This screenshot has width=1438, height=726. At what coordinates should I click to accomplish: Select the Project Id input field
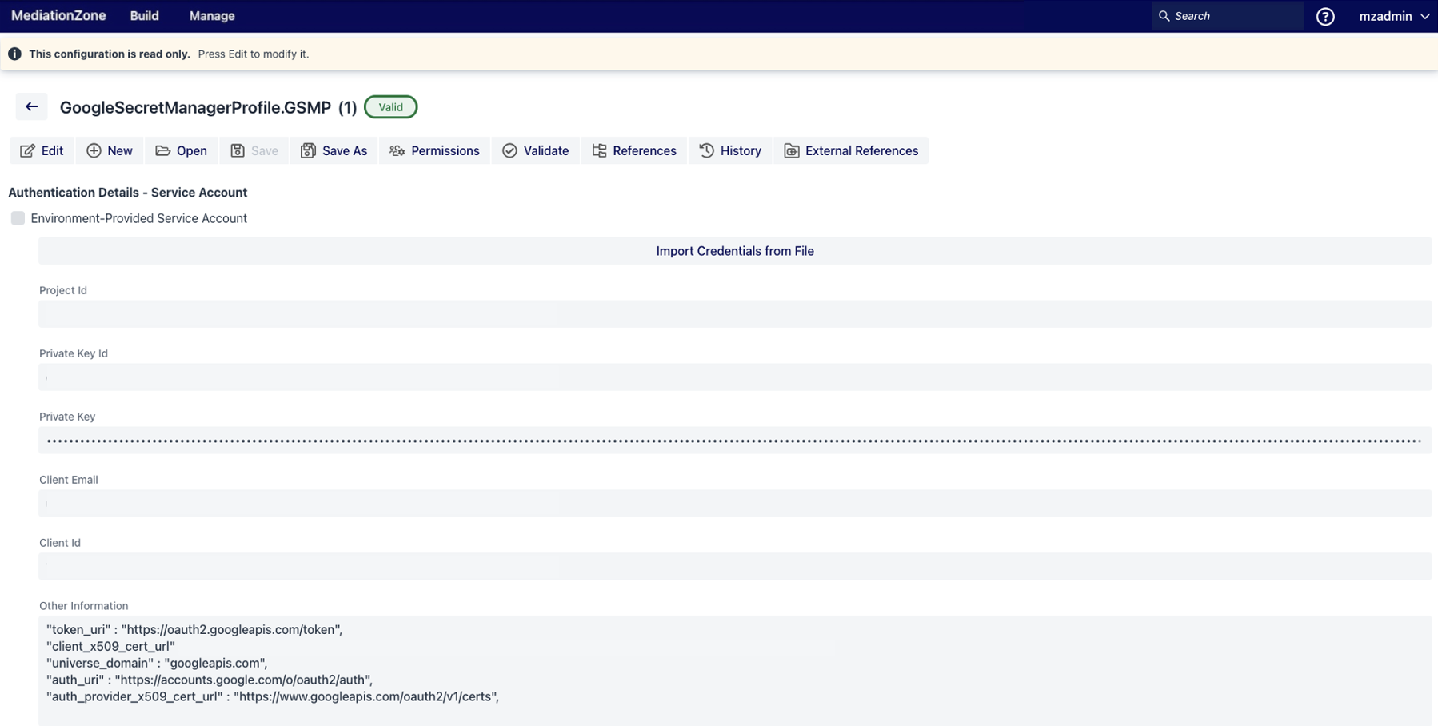[x=734, y=313]
